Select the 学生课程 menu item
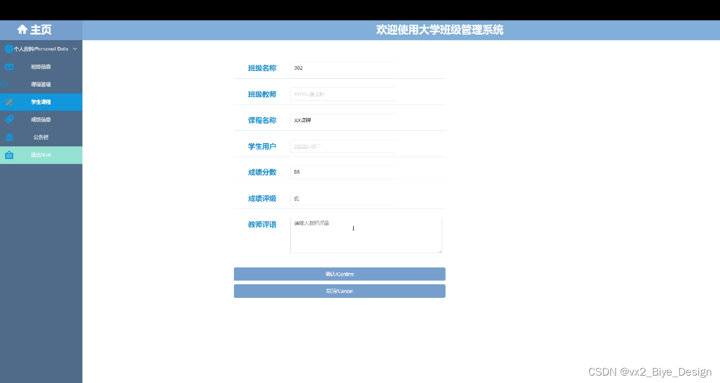 click(x=41, y=102)
